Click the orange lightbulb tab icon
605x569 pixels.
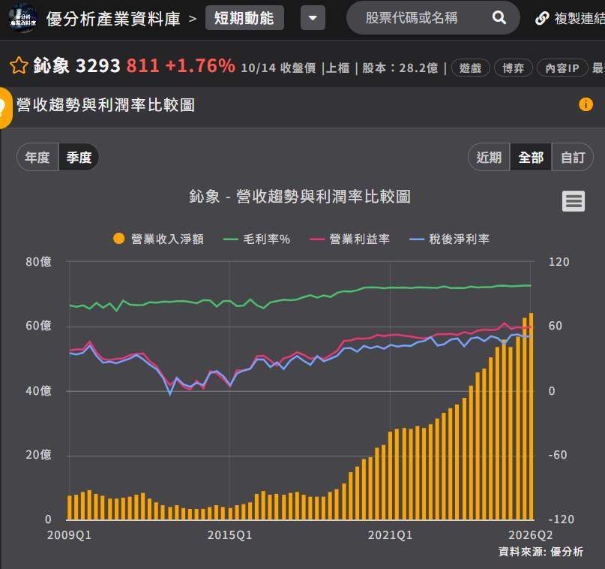(4, 108)
